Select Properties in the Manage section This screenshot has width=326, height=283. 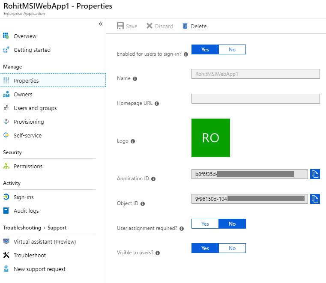point(53,80)
